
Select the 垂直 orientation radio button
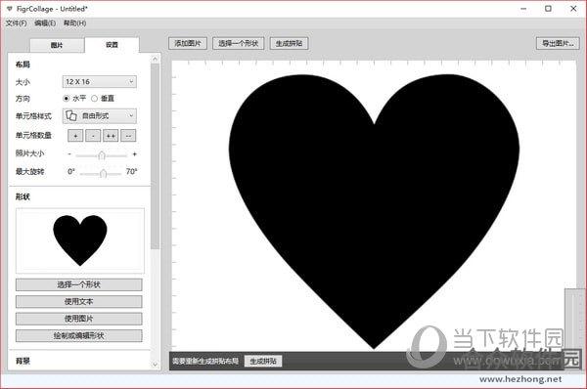[94, 99]
